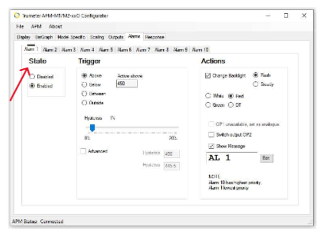Click the Edit message button

tap(267, 158)
